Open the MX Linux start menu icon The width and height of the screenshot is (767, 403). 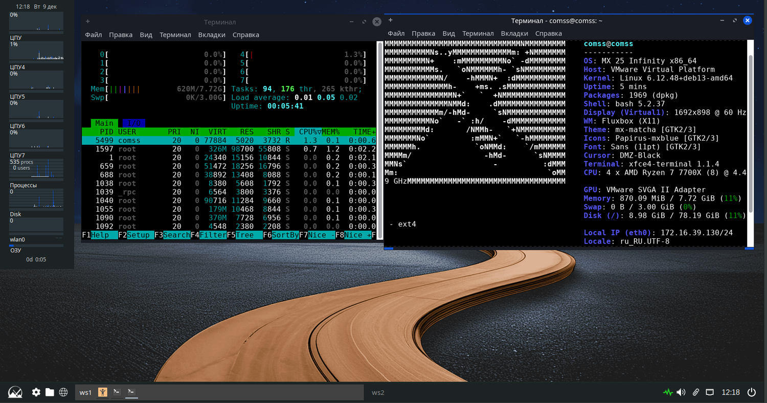pyautogui.click(x=15, y=392)
